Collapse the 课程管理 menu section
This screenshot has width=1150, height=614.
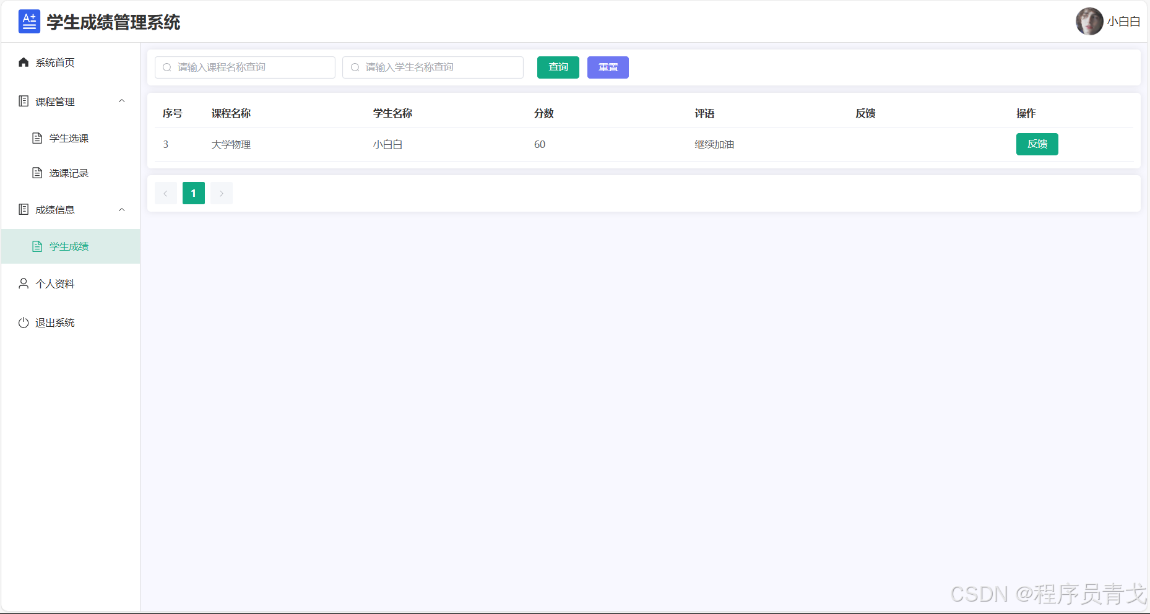122,101
